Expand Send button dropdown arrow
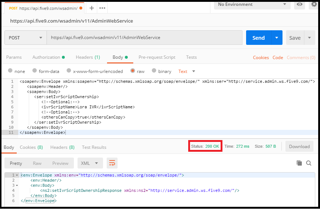The image size is (320, 209). point(277,38)
